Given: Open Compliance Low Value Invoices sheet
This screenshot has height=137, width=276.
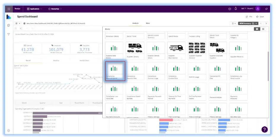Looking at the screenshot, I should click(x=238, y=71).
